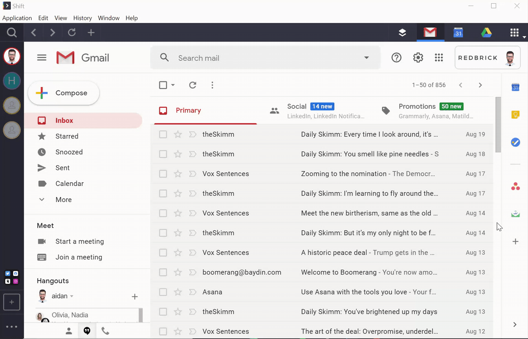Open Google Tasks in side panel
This screenshot has height=339, width=528.
(x=515, y=142)
